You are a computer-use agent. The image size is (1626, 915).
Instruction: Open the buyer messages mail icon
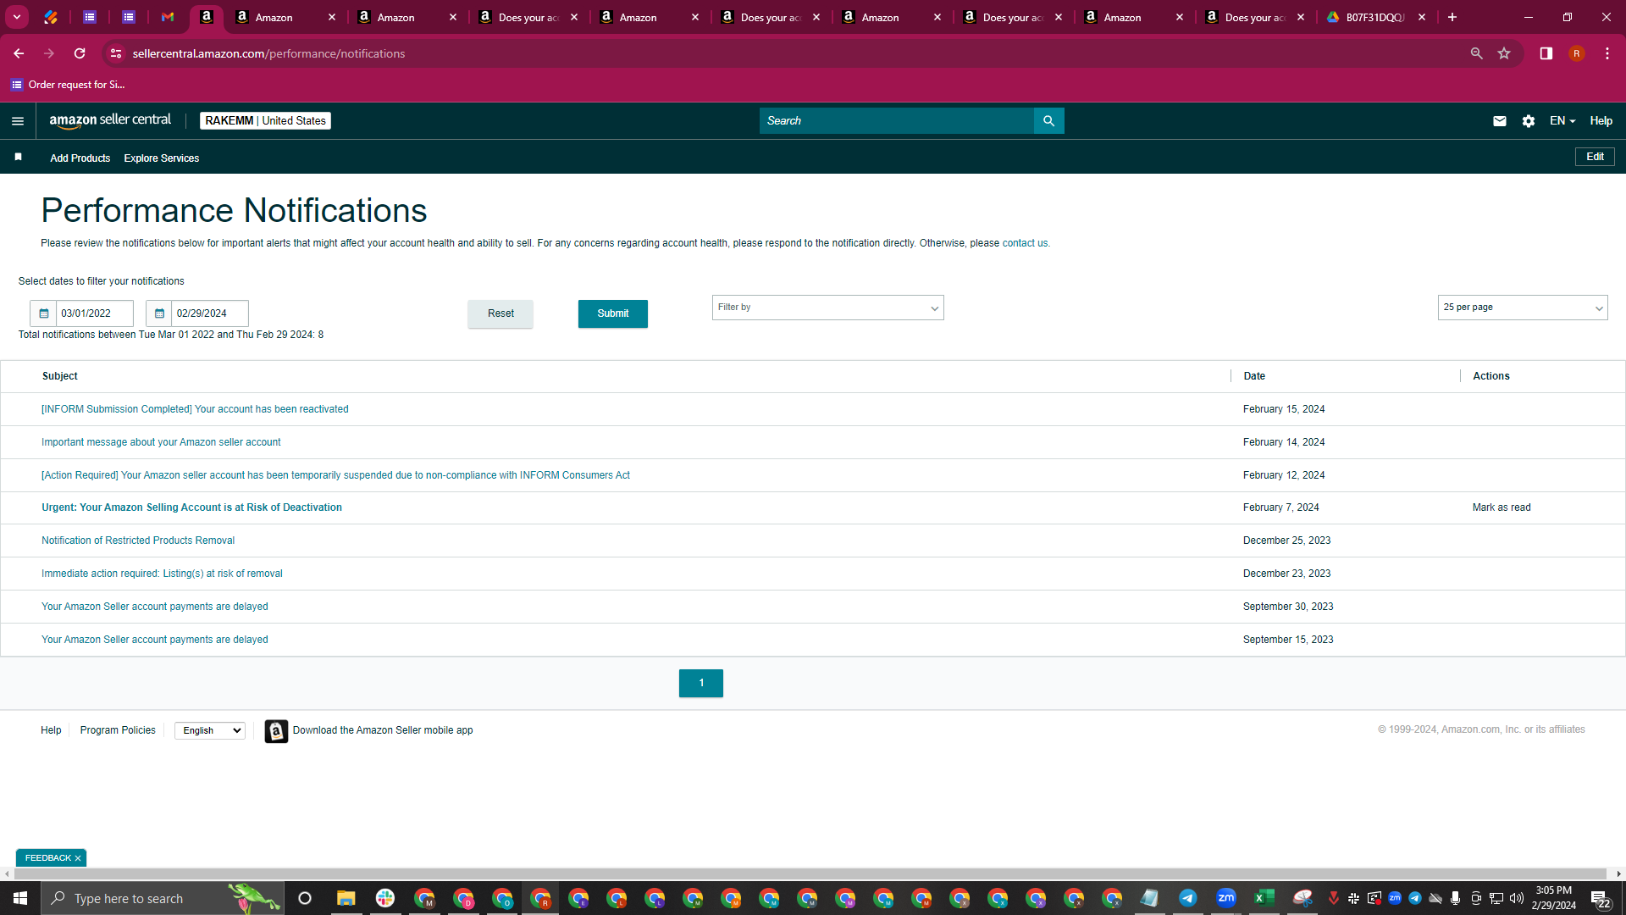coord(1499,121)
